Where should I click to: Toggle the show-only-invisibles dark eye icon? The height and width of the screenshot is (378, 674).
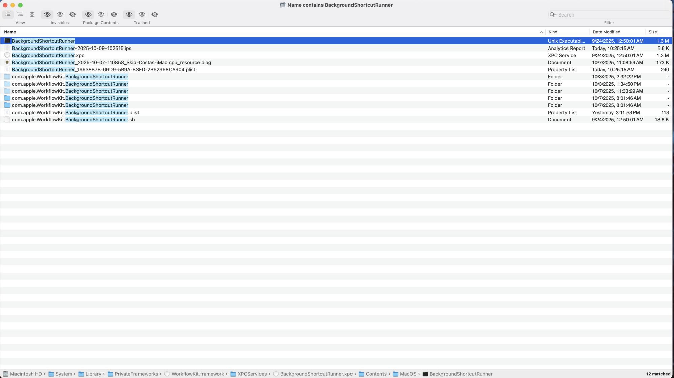pos(72,14)
